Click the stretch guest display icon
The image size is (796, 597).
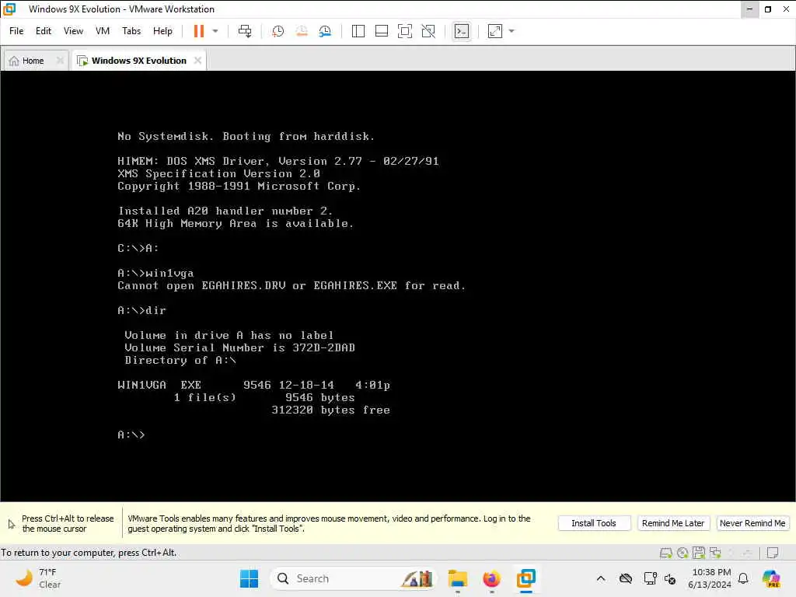coord(495,31)
